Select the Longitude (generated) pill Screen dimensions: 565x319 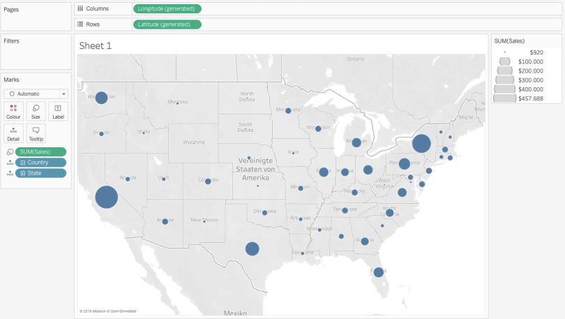[167, 8]
